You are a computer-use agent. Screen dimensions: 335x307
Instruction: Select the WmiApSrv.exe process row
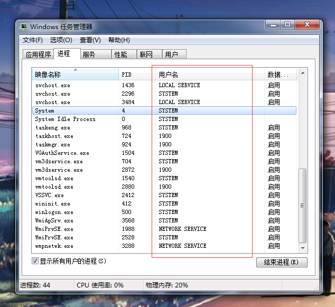pyautogui.click(x=164, y=220)
